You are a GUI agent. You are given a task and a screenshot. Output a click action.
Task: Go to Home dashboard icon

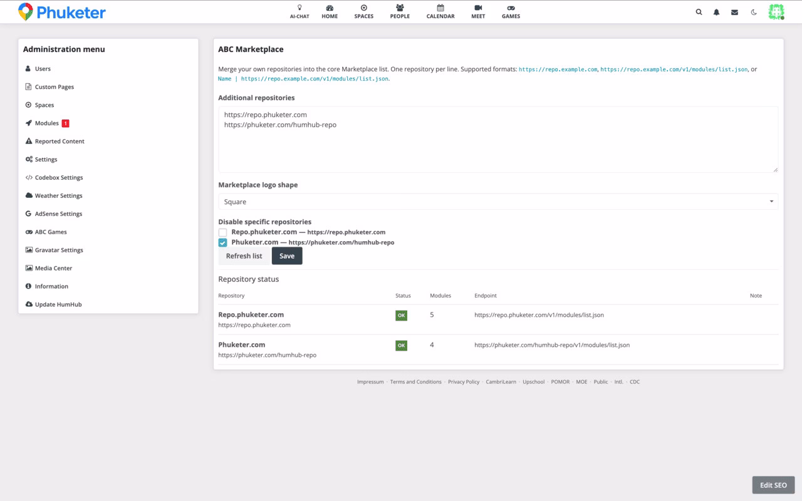330,8
